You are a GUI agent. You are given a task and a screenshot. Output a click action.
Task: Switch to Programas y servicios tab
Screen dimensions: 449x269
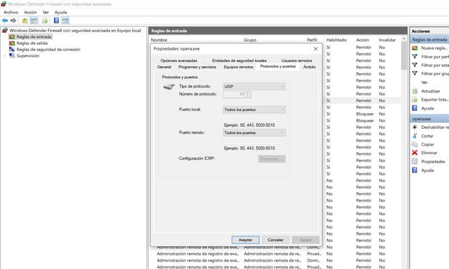pyautogui.click(x=197, y=67)
